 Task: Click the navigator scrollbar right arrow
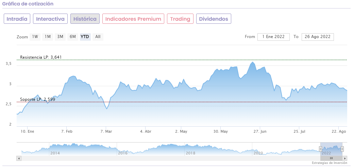click(345, 158)
